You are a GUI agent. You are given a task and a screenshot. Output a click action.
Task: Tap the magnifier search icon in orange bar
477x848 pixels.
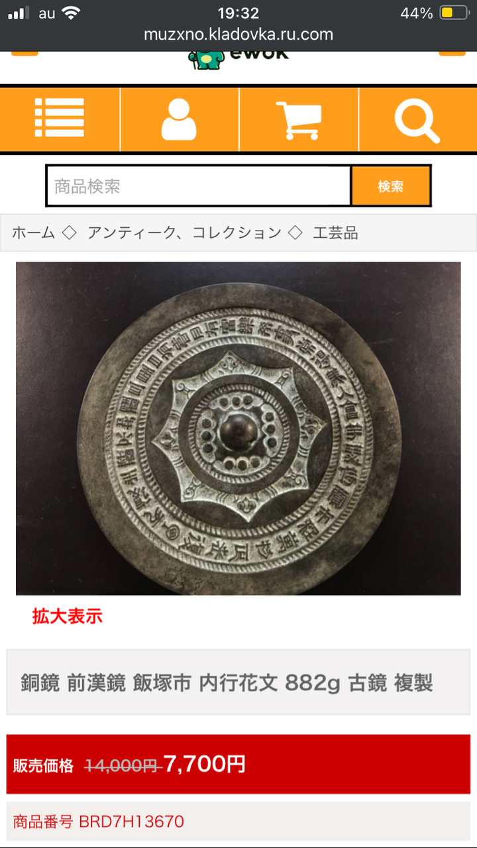(x=417, y=120)
